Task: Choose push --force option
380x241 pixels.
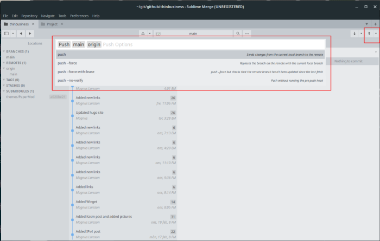Action: 190,63
